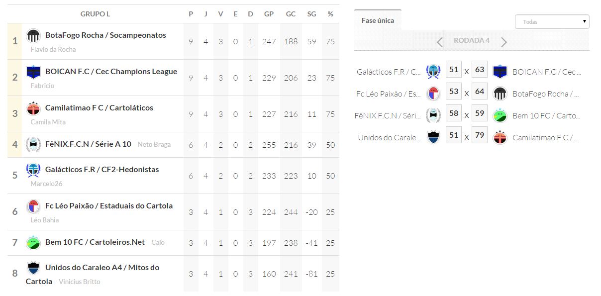Click Galácticos F.R crest in standings table
Viewport: 601px width, 296px height.
click(x=33, y=170)
